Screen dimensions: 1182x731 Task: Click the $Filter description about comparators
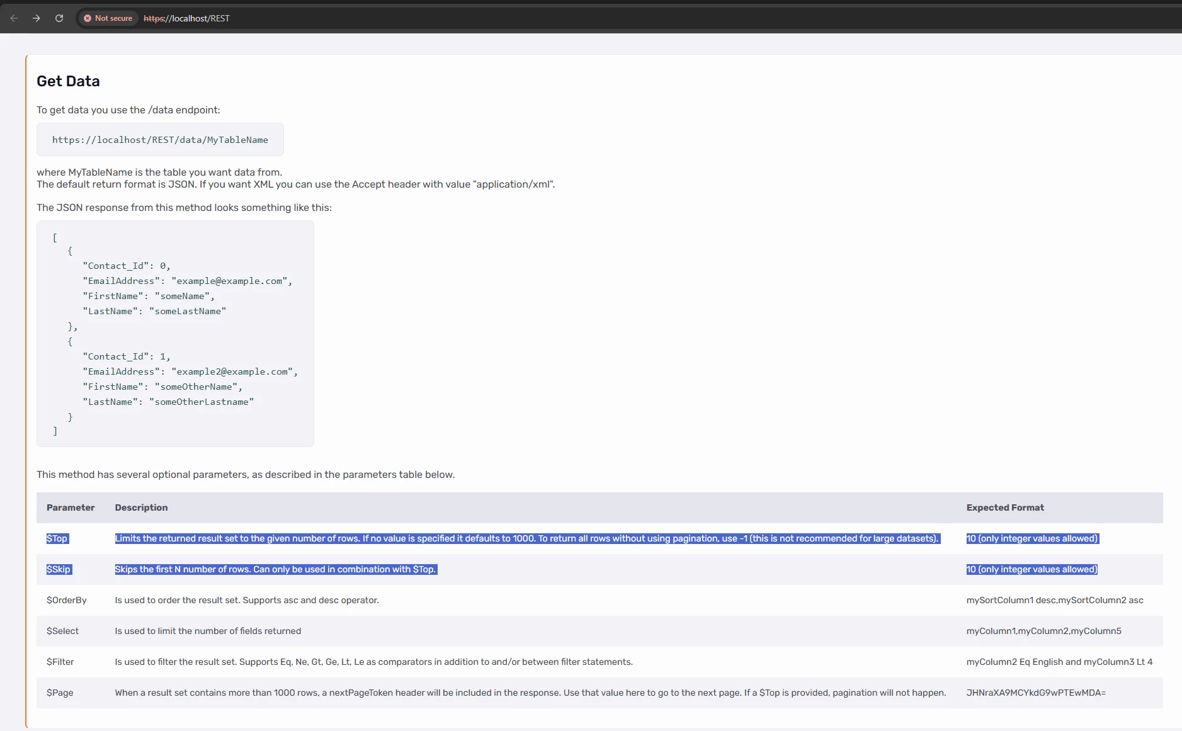374,662
